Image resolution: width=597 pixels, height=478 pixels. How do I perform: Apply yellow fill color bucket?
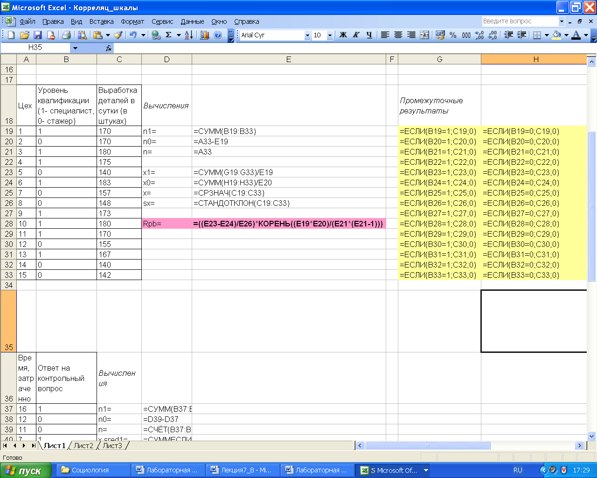coord(557,35)
